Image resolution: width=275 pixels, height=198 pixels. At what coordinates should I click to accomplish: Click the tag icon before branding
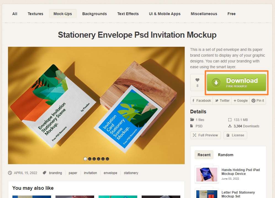(44, 173)
